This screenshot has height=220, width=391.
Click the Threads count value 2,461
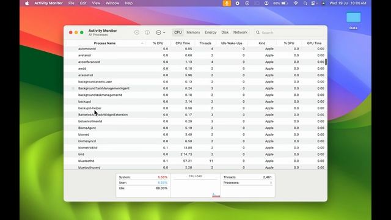(x=267, y=177)
